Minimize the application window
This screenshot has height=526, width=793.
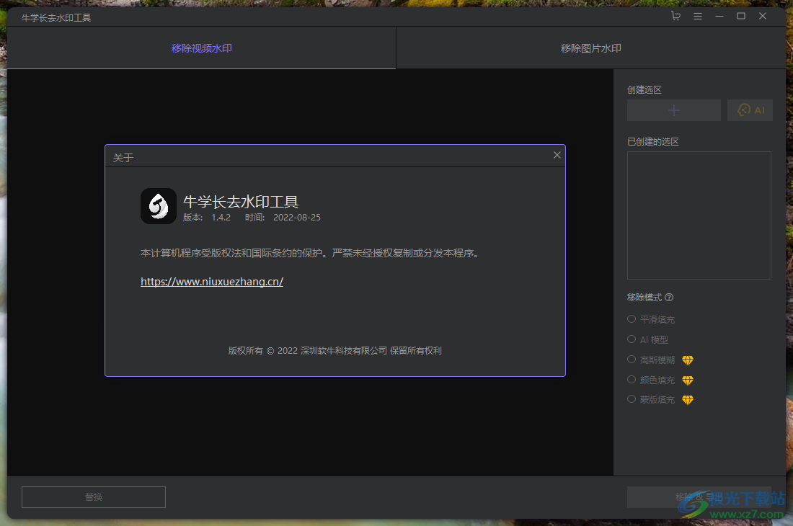(x=719, y=16)
